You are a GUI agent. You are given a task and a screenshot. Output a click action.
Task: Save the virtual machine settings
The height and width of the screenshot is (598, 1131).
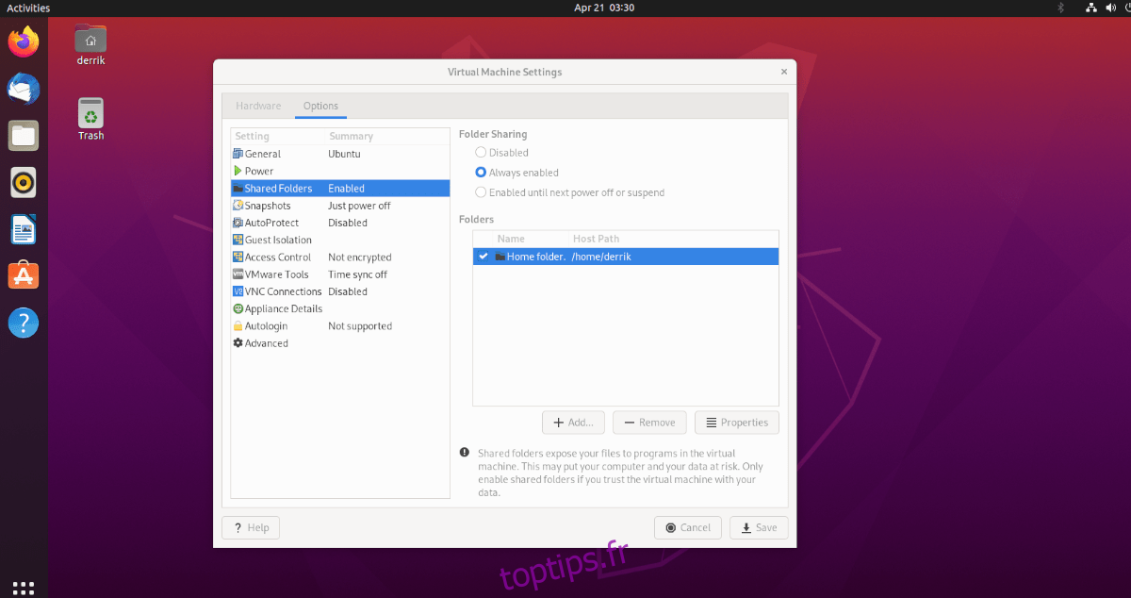pos(759,527)
